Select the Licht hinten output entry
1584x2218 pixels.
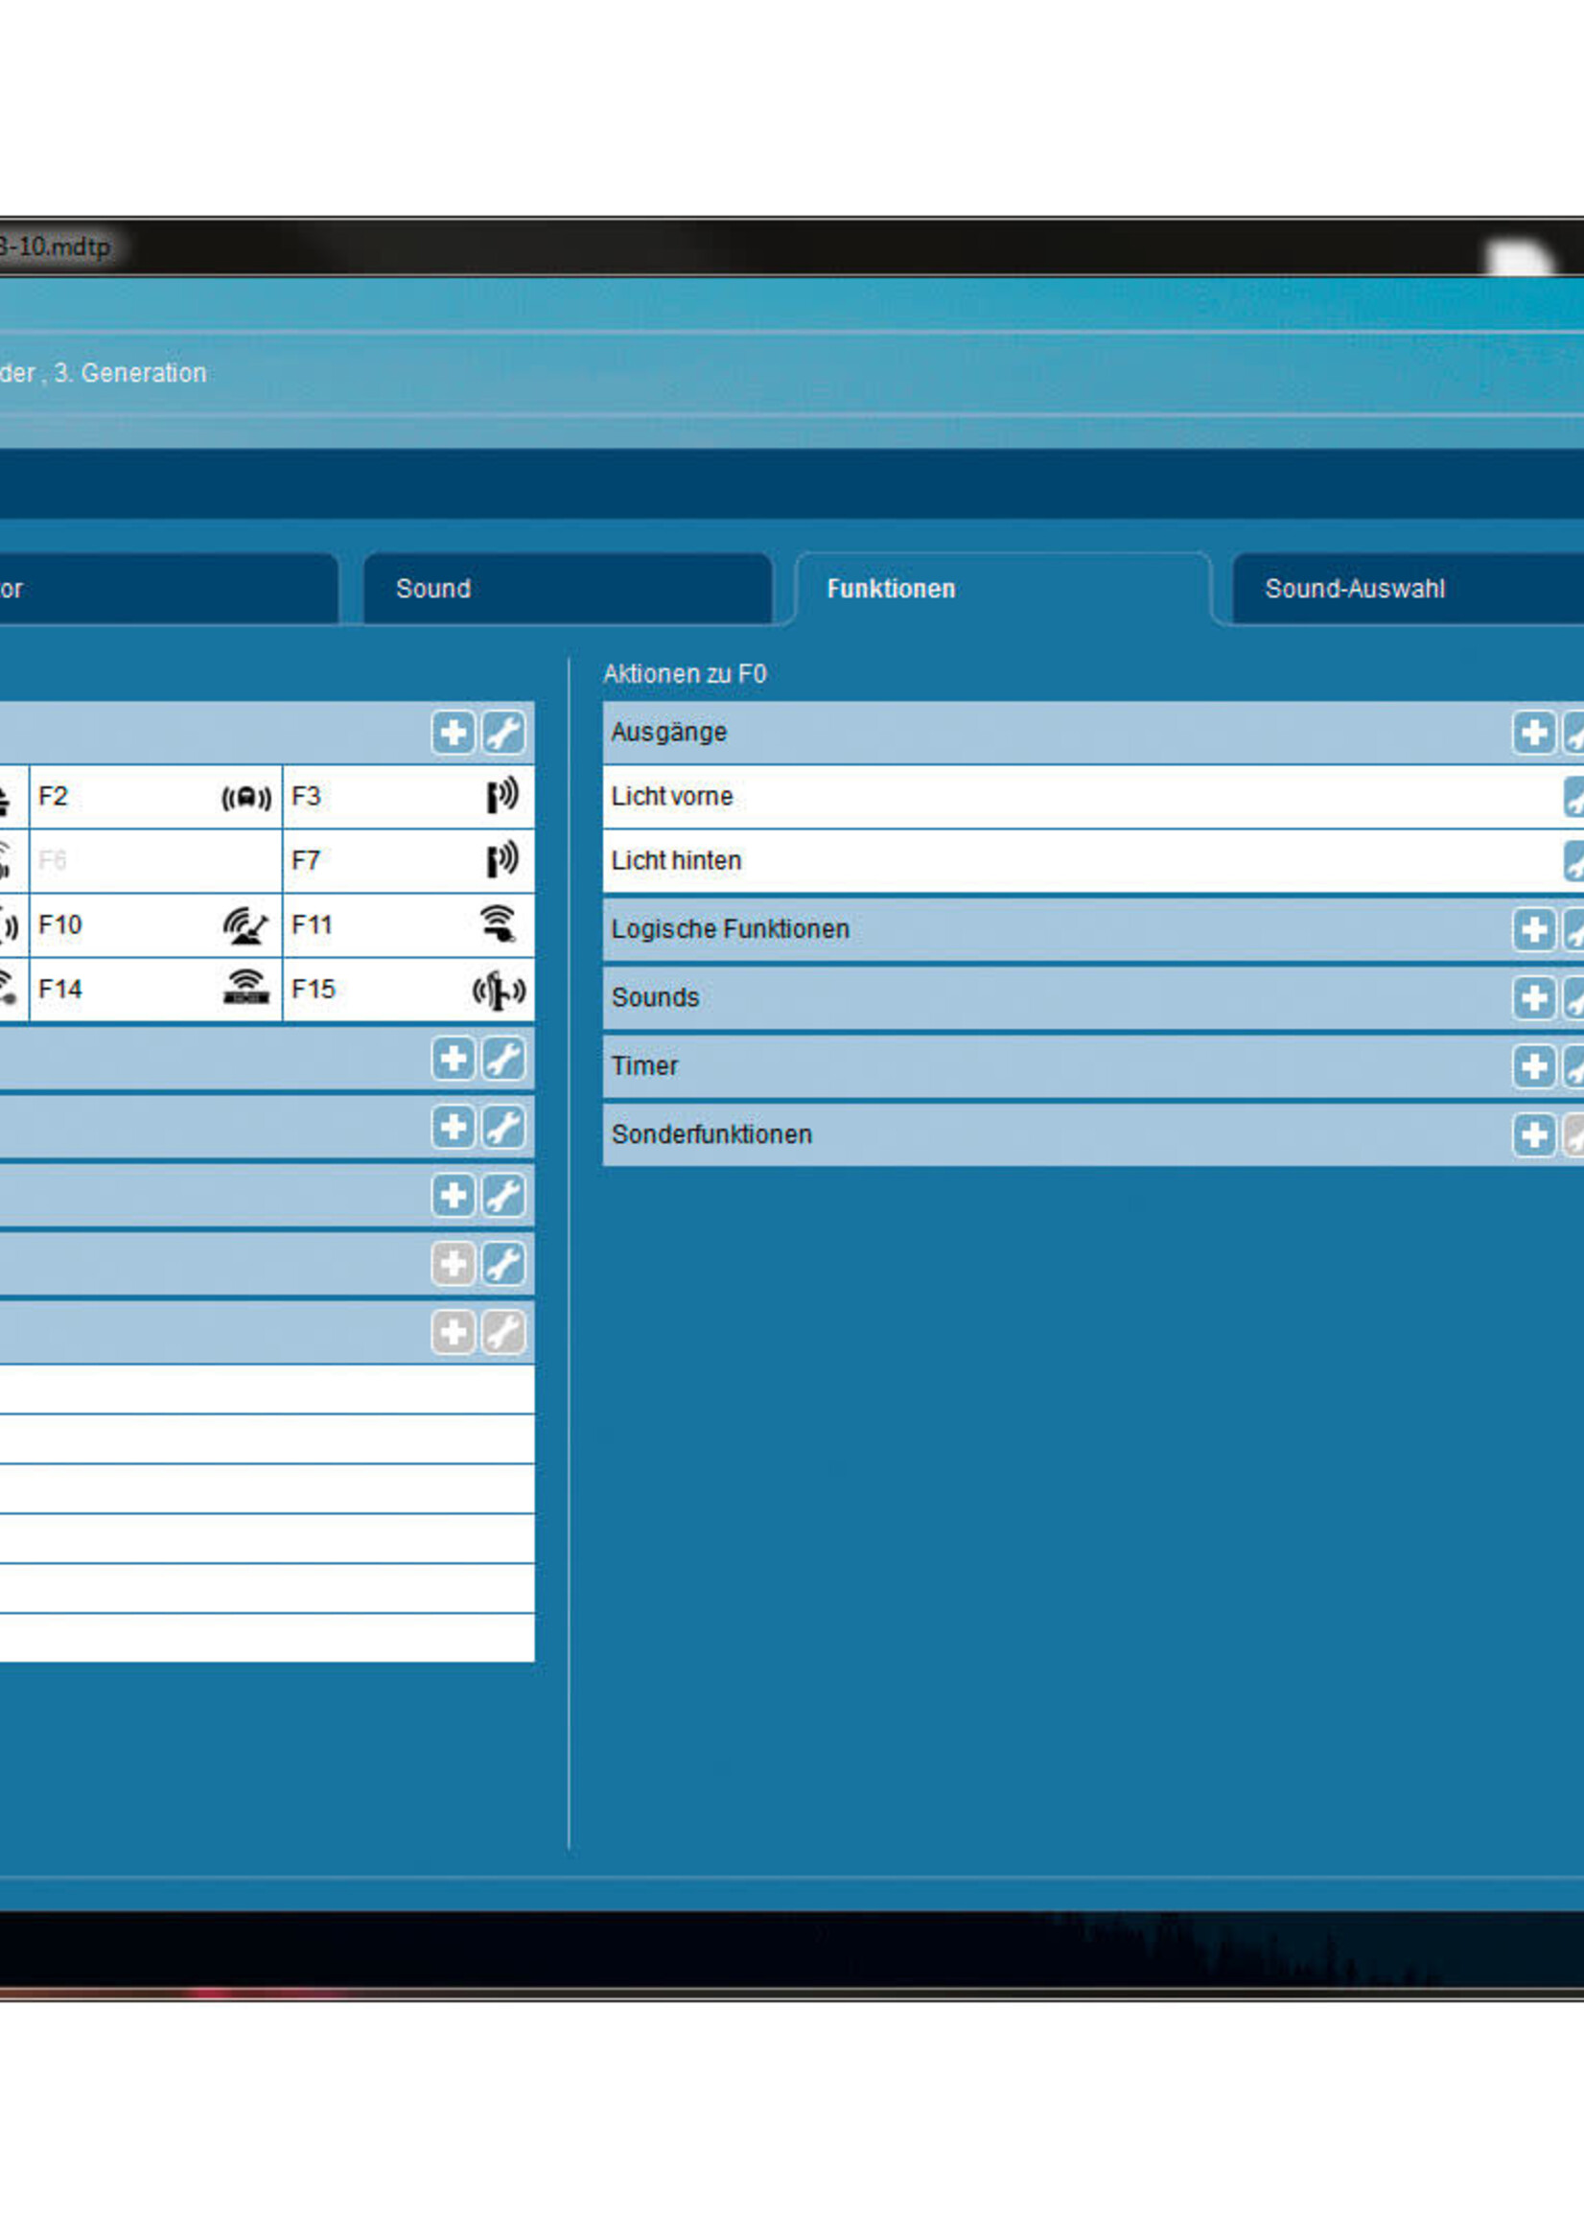(1073, 861)
